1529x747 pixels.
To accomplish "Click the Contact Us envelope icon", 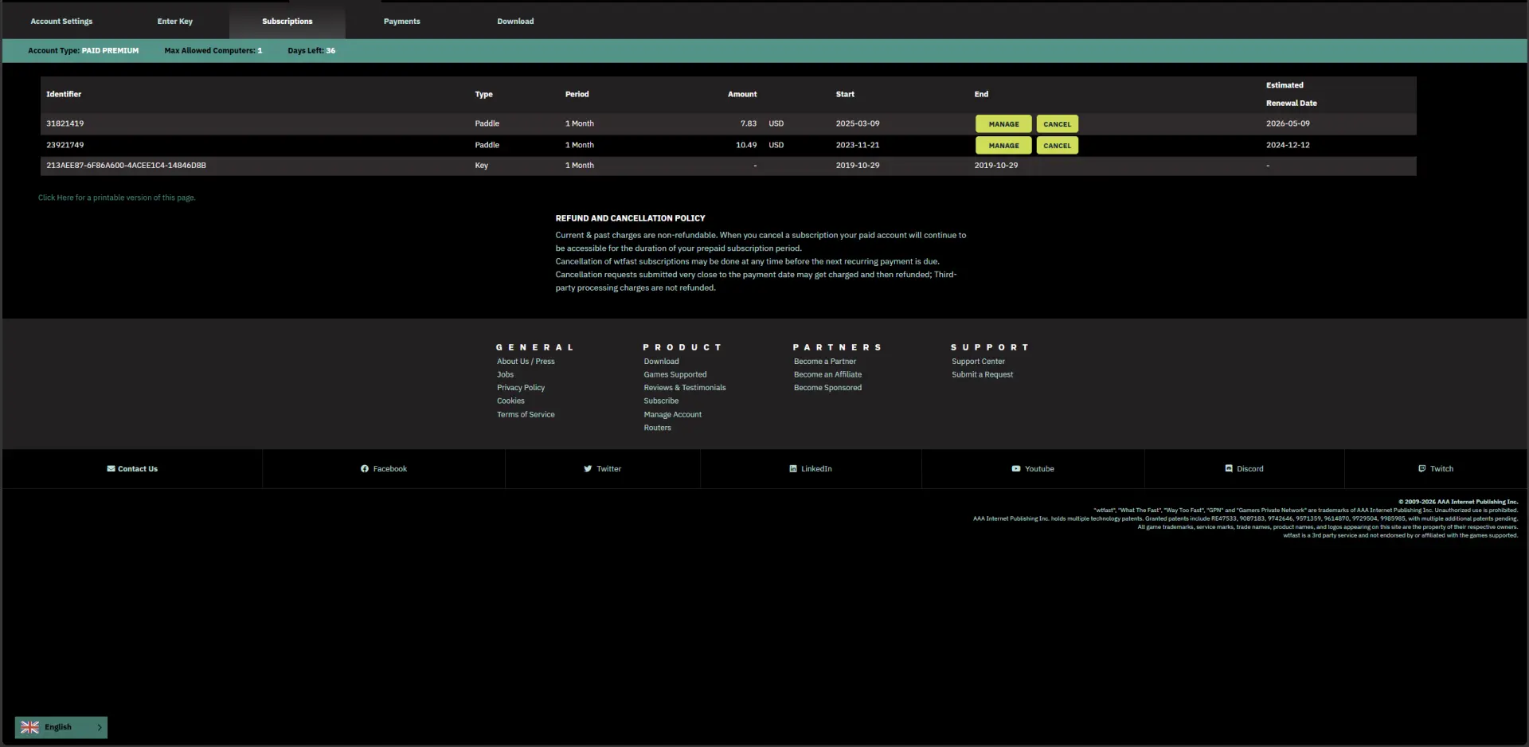I will [x=111, y=469].
